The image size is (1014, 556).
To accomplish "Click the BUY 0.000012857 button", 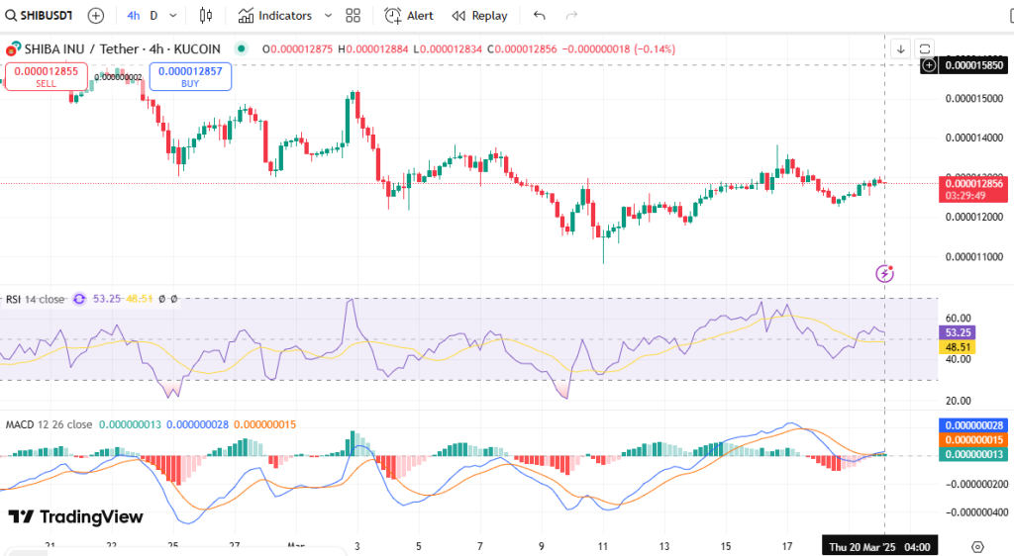I will point(190,76).
